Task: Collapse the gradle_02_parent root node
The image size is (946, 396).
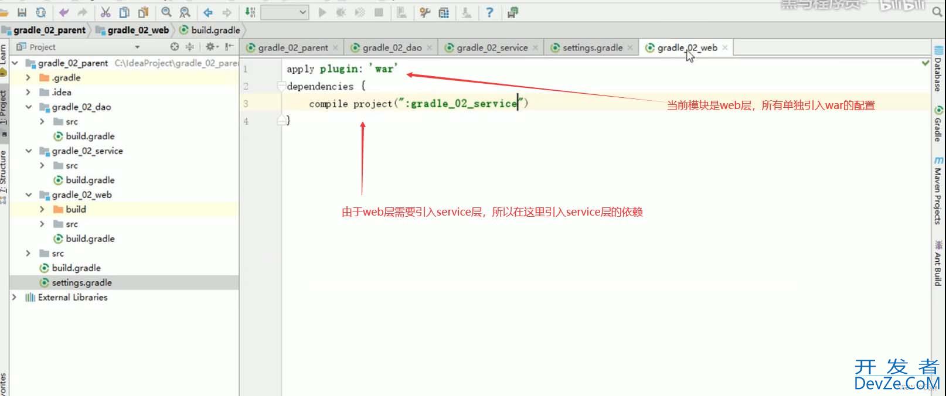Action: pyautogui.click(x=15, y=63)
